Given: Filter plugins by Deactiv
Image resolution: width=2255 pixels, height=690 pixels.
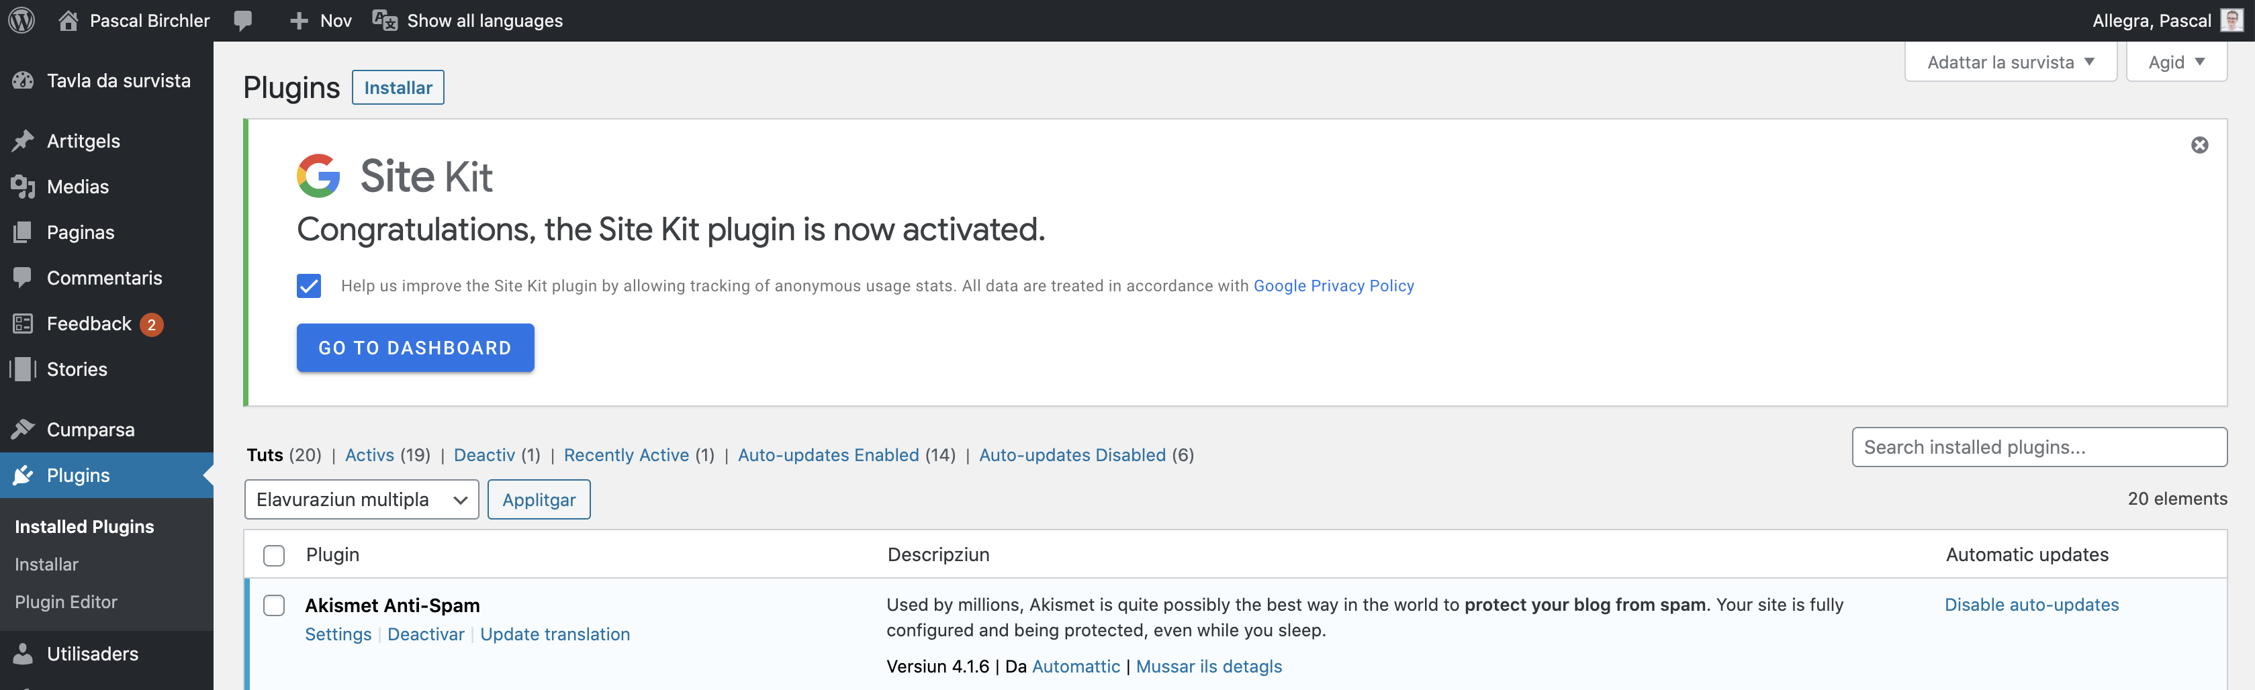Looking at the screenshot, I should click(484, 455).
